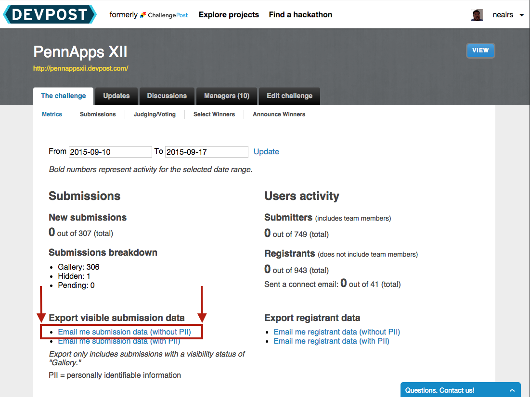The width and height of the screenshot is (530, 397).
Task: Open the Managers (10) tab
Action: click(226, 96)
